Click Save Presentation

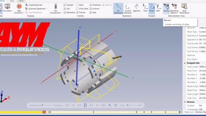point(184,9)
